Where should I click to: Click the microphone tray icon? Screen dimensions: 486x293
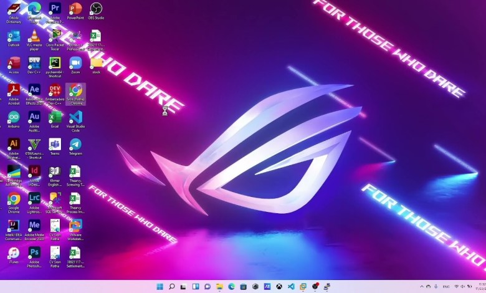click(436, 287)
